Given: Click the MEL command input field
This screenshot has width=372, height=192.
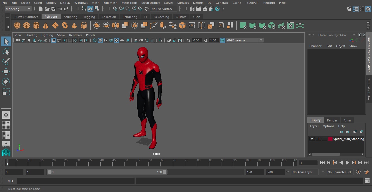Looking at the screenshot, I should click(x=75, y=181).
